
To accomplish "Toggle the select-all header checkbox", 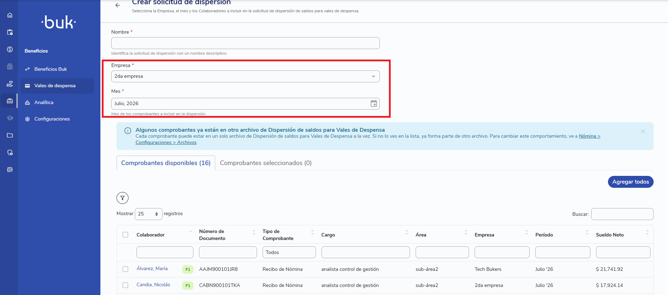I will [x=125, y=235].
